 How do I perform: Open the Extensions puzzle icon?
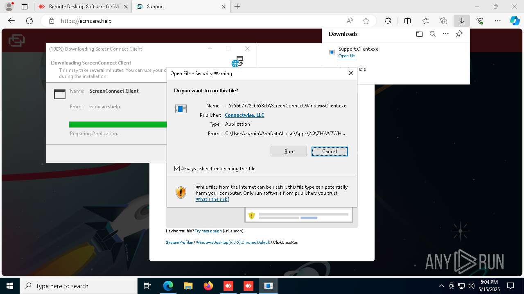tap(388, 21)
